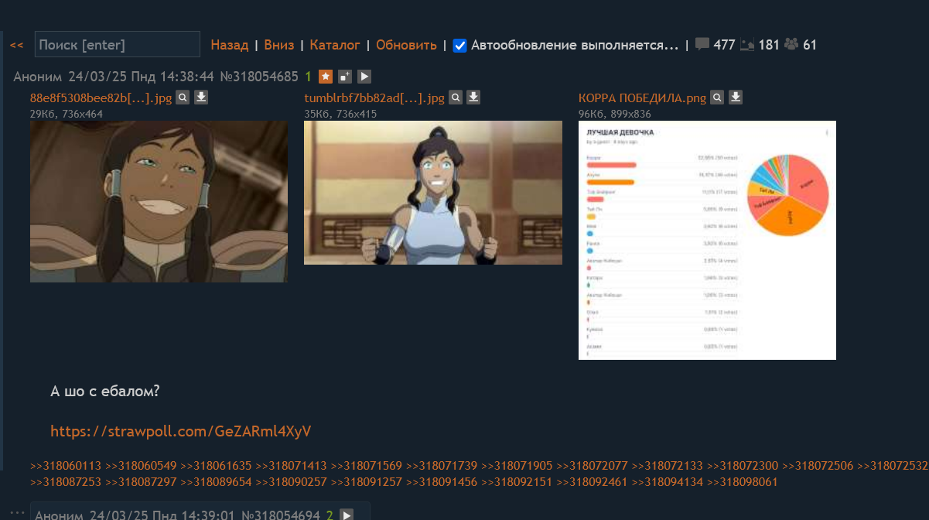
Task: Disable the Автообновление checkbox
Action: (459, 46)
